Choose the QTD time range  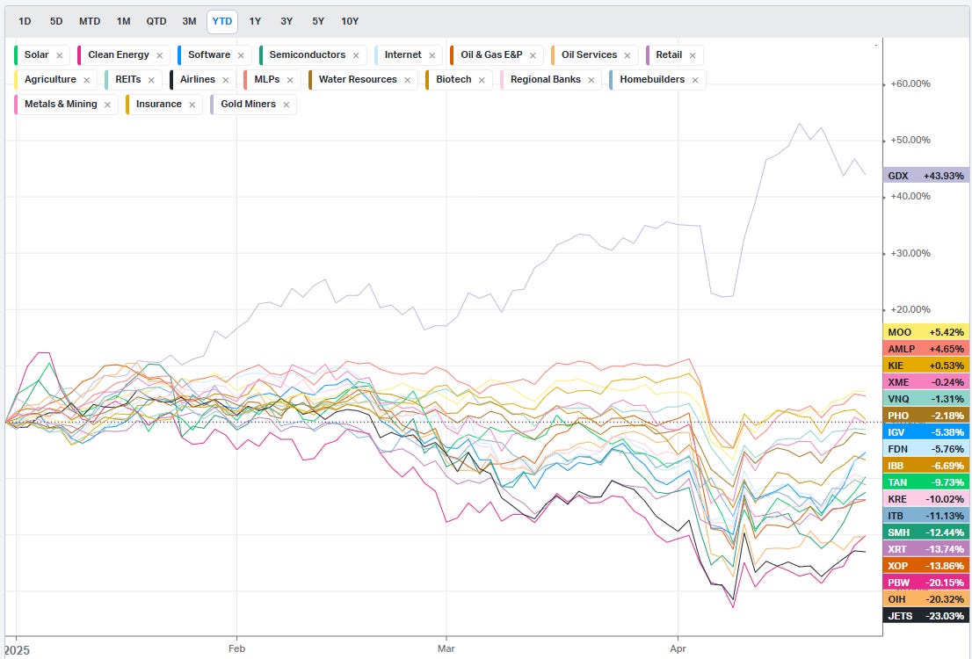click(156, 21)
